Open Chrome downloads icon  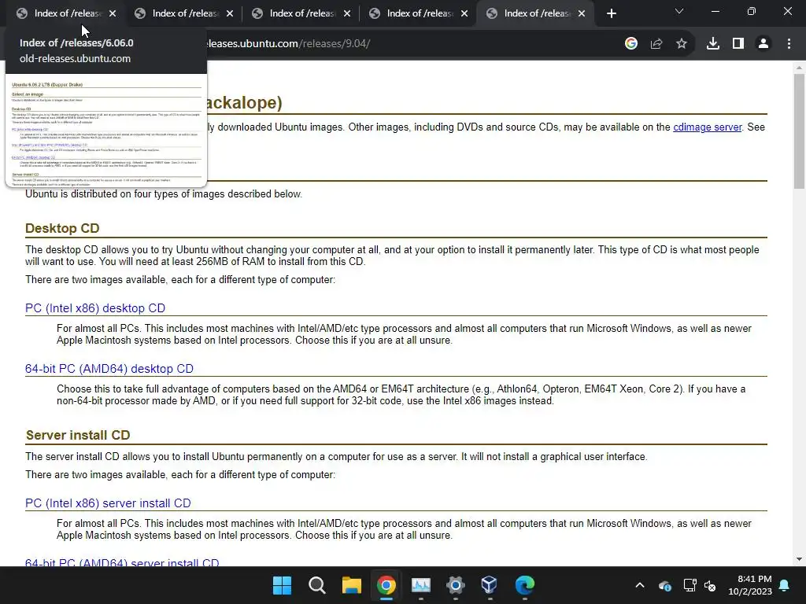tap(713, 44)
